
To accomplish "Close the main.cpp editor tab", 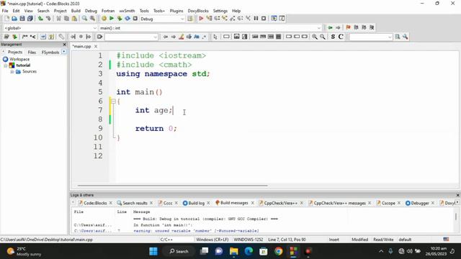I will (96, 46).
